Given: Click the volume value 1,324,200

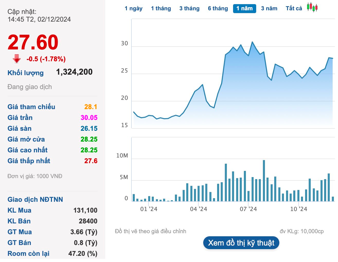Looking at the screenshot, I should click(x=74, y=72).
